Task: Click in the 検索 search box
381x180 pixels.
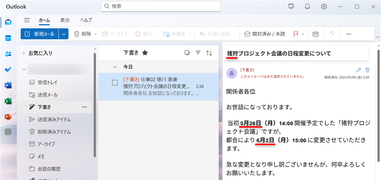Action: tap(161, 6)
